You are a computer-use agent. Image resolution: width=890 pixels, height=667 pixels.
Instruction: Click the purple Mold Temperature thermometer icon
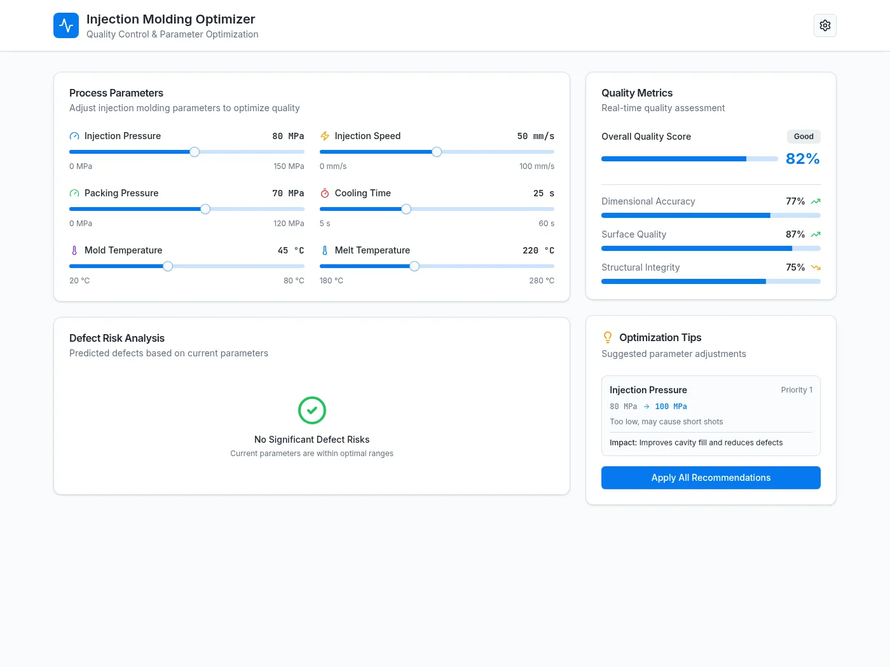[x=74, y=250]
